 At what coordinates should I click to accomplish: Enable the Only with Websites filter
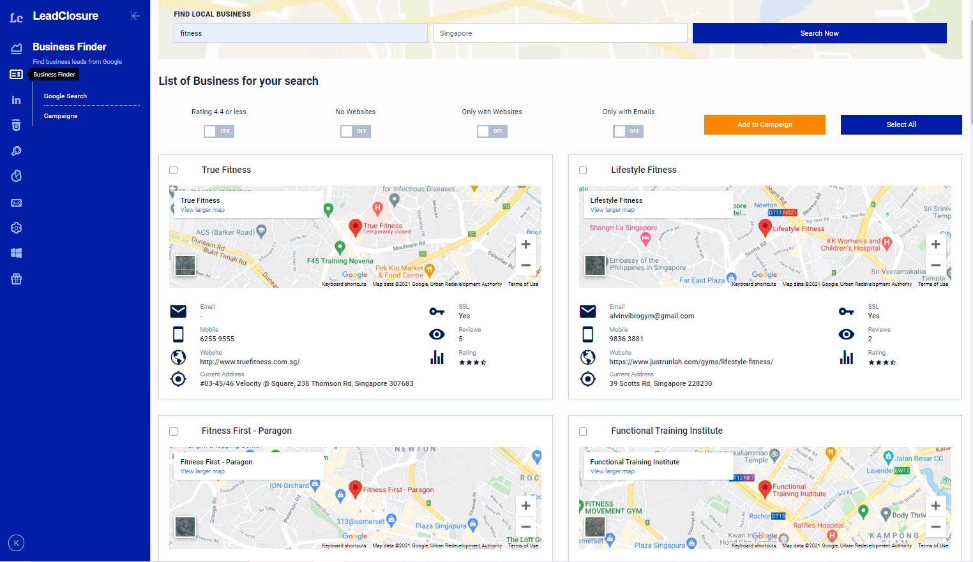click(x=492, y=131)
